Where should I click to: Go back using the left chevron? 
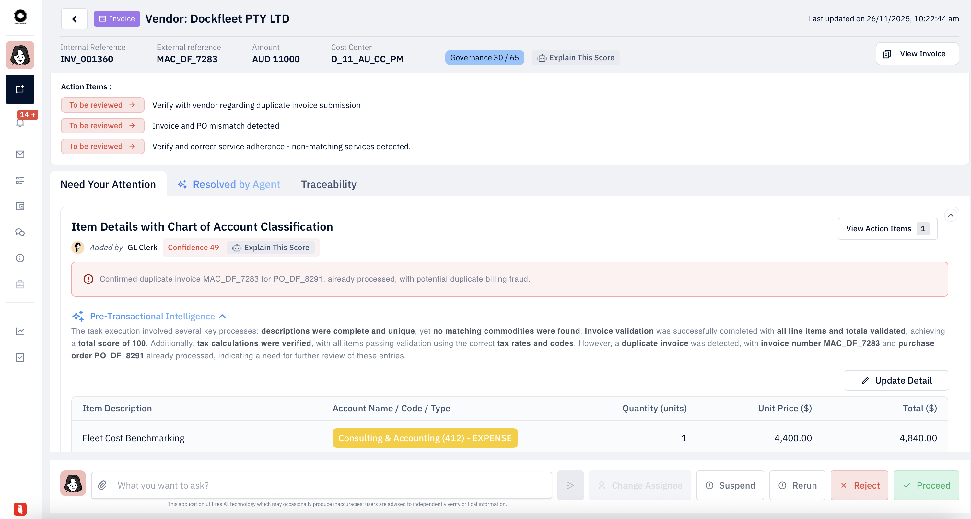click(x=74, y=19)
